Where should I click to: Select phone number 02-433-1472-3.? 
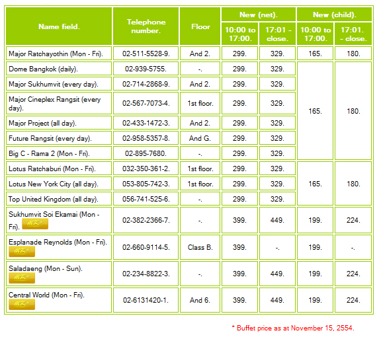146,123
